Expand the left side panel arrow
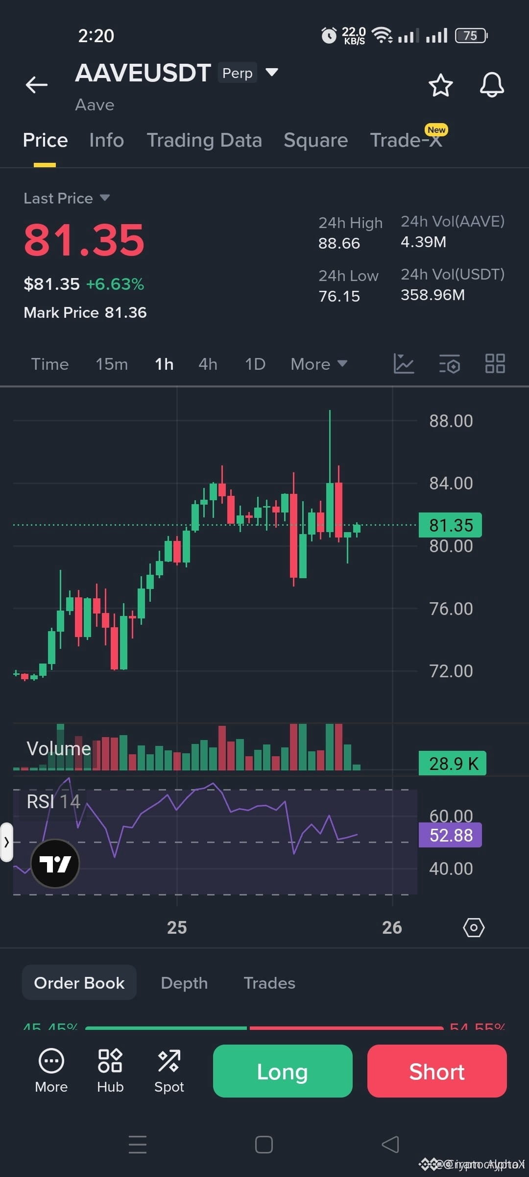 pos(6,842)
